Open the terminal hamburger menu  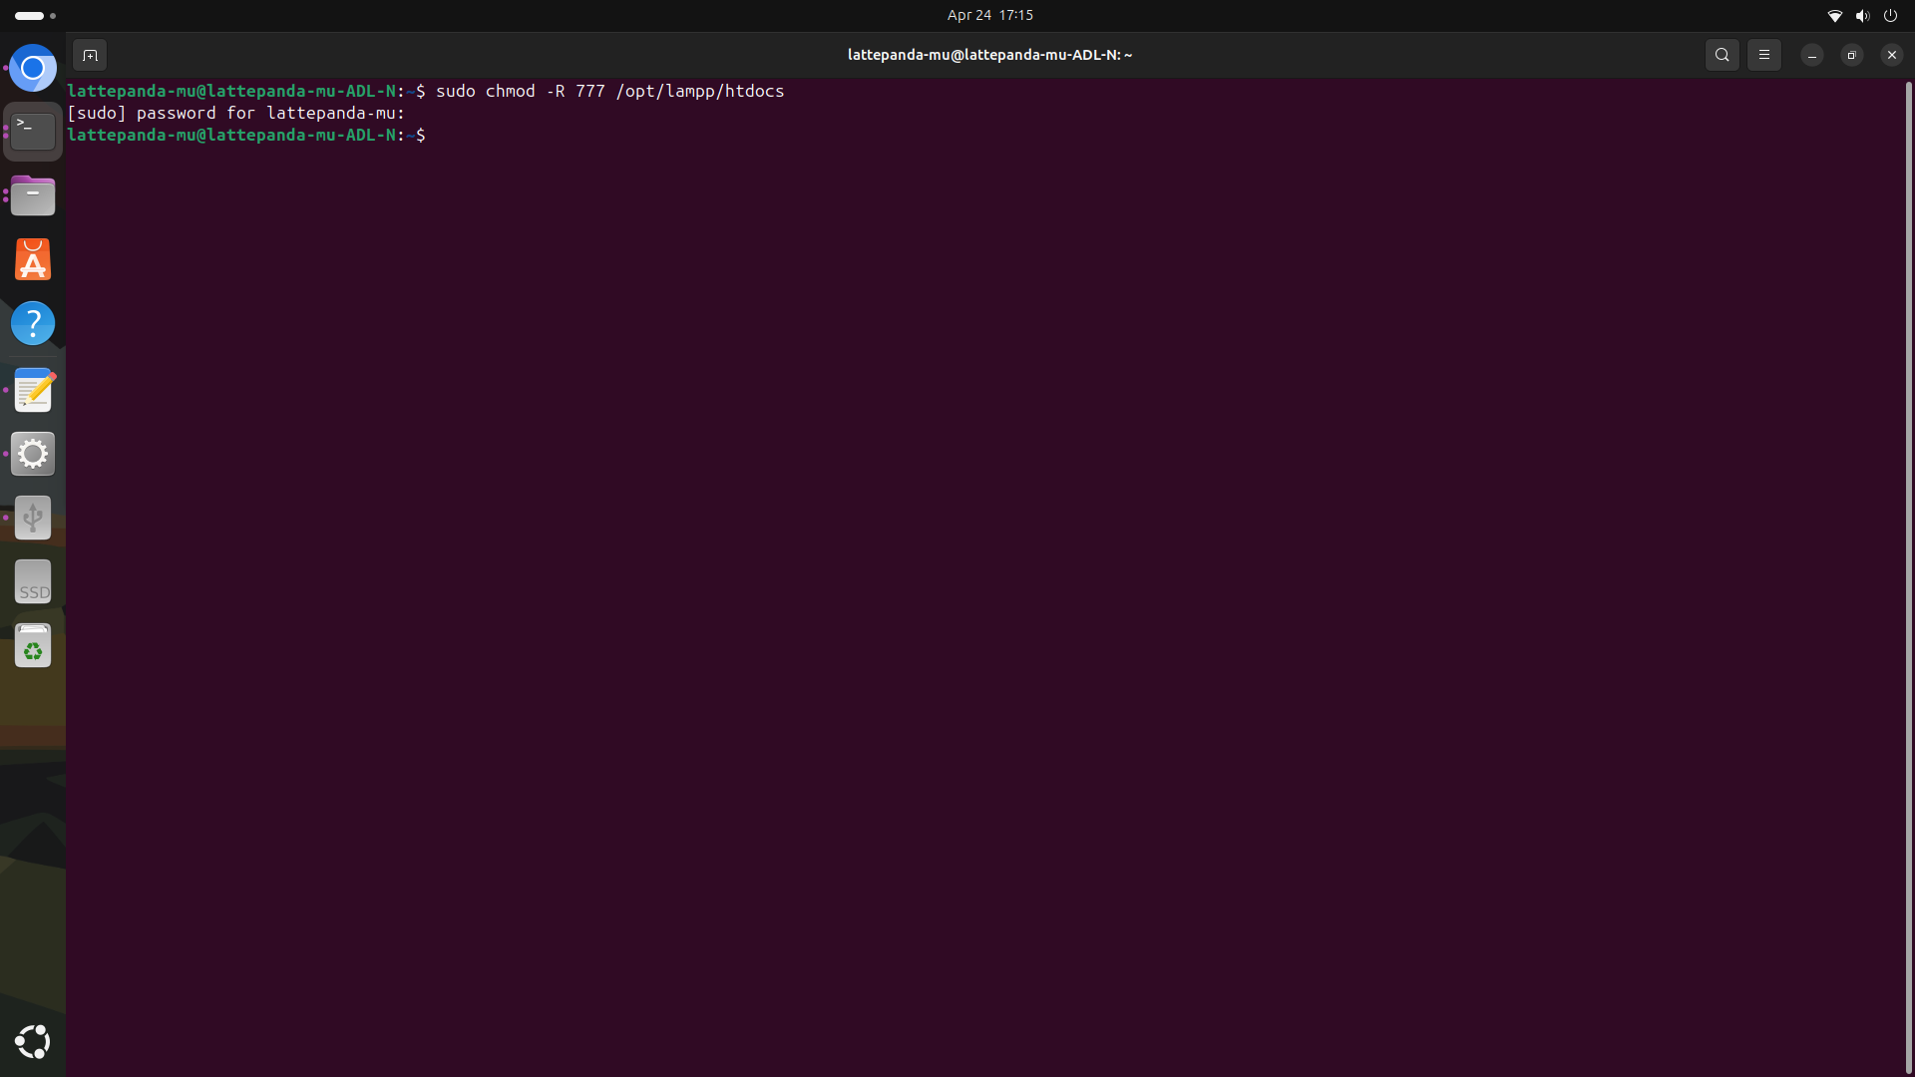tap(1763, 55)
